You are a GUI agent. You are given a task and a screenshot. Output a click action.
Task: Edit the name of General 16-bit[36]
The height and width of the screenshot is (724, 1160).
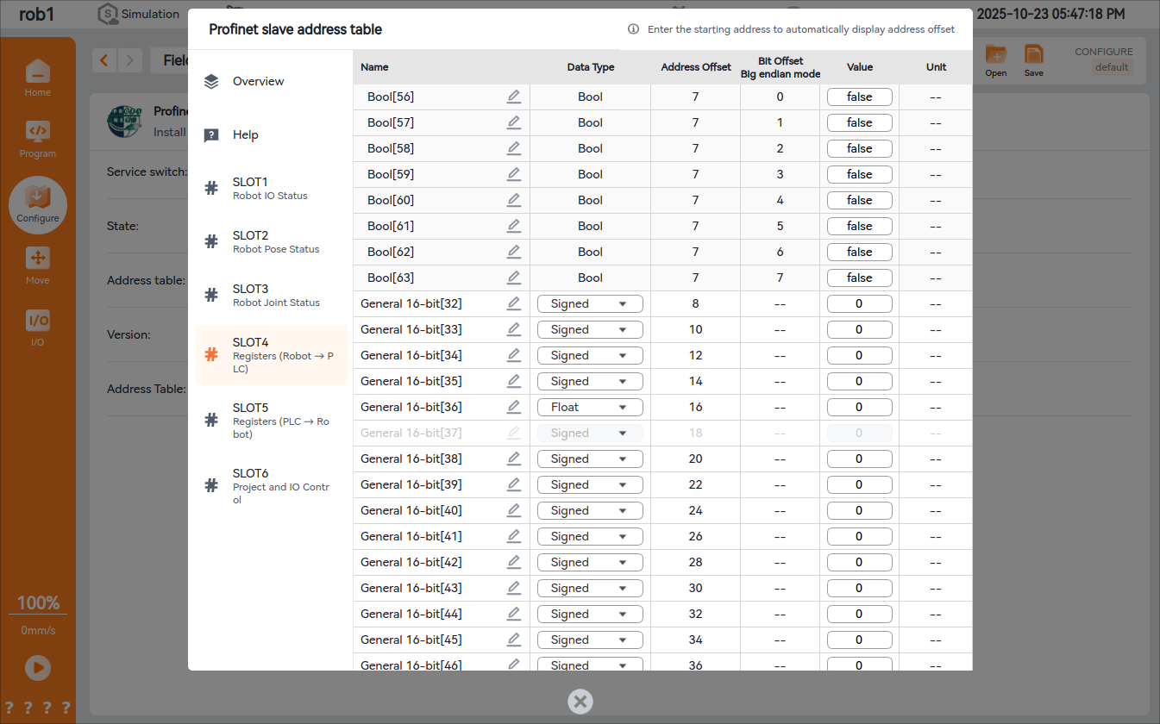514,407
